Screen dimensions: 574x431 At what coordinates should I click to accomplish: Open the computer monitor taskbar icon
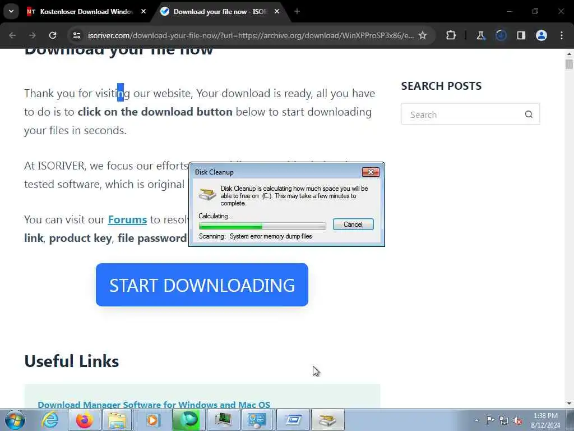(223, 420)
